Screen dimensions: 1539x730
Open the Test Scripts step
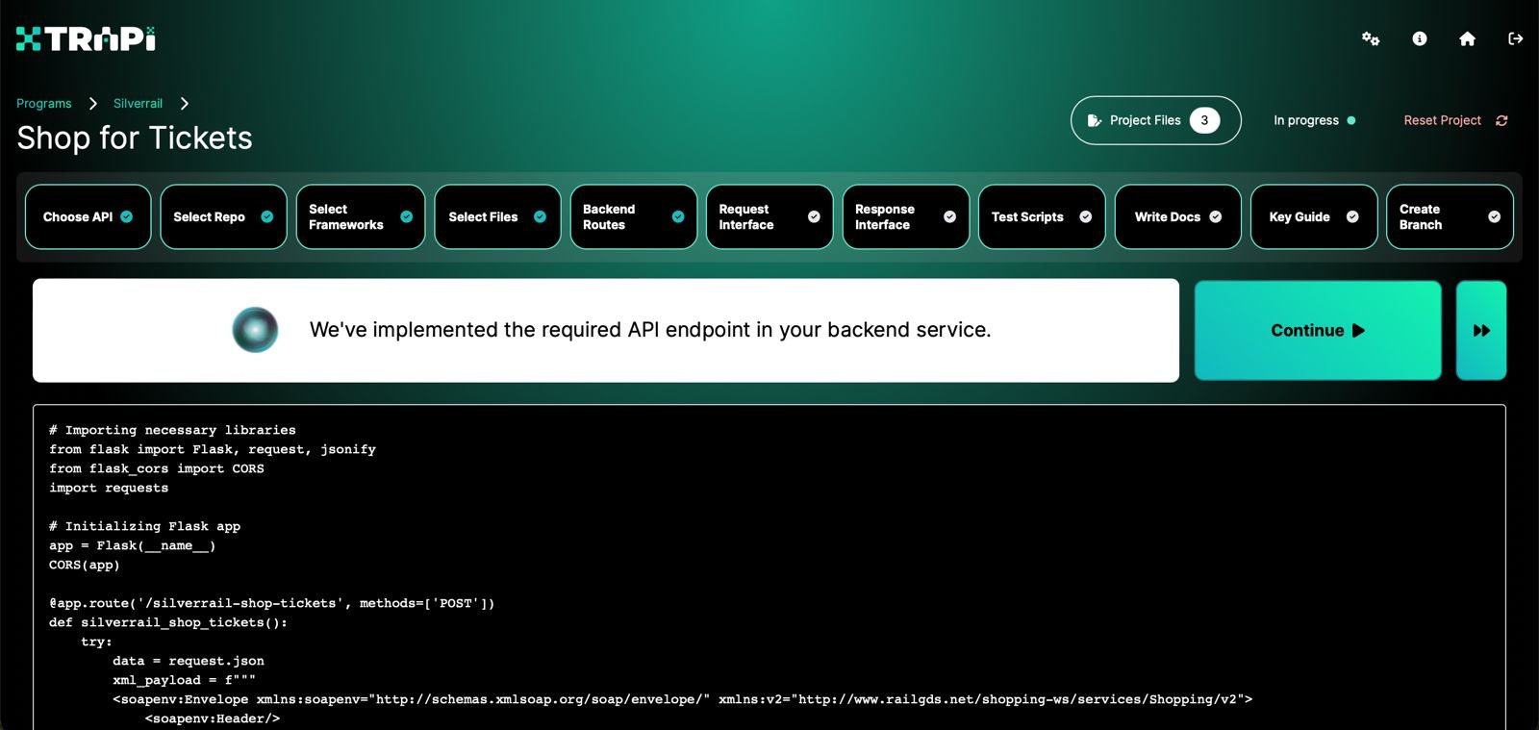point(1042,216)
